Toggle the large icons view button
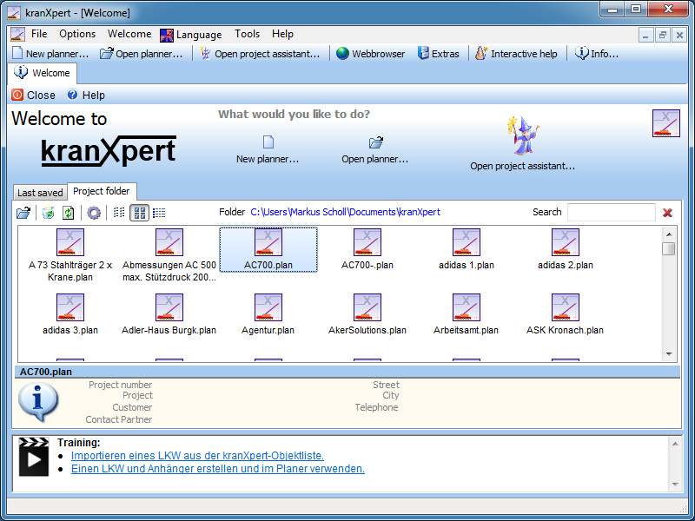The height and width of the screenshot is (521, 695). [139, 213]
